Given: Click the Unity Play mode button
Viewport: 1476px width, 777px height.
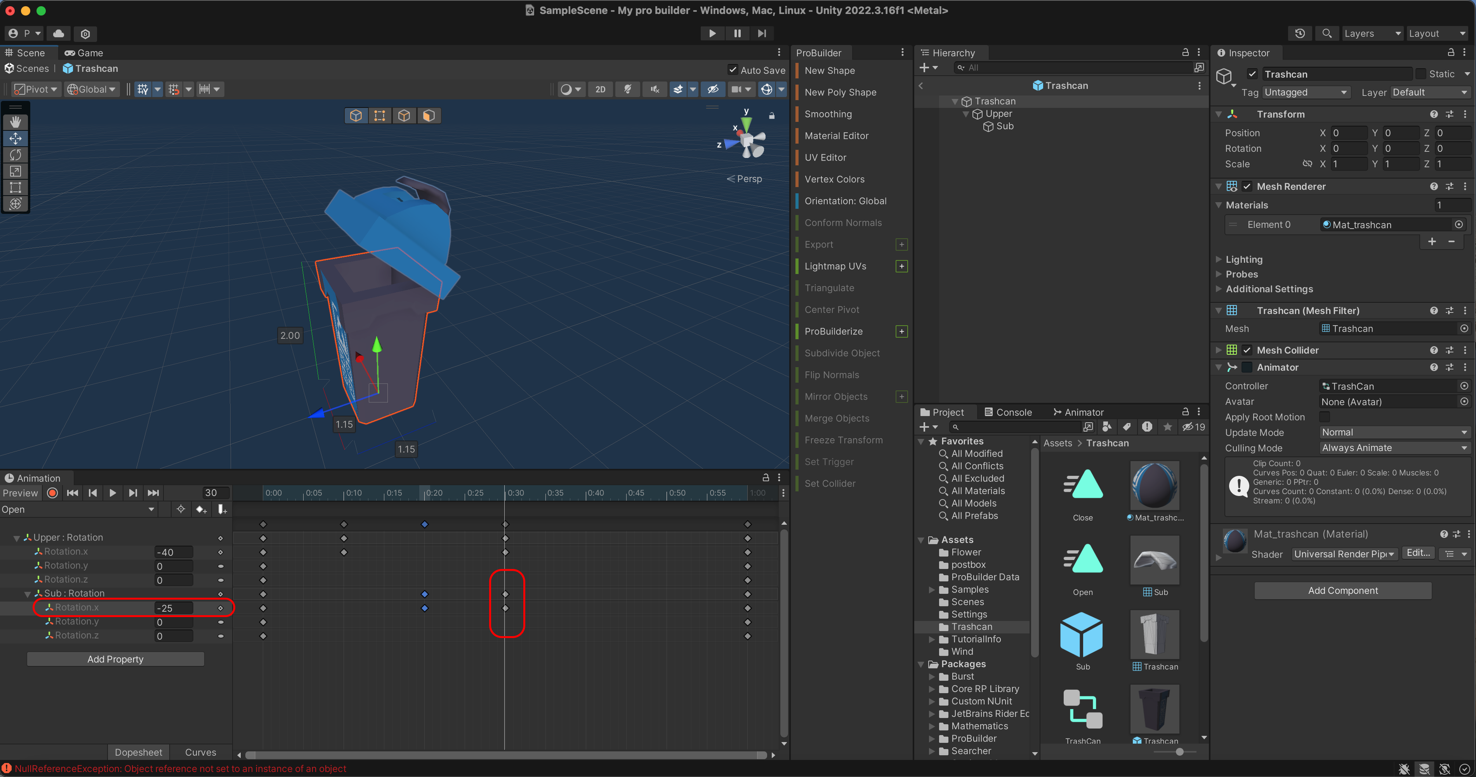Looking at the screenshot, I should click(x=712, y=33).
